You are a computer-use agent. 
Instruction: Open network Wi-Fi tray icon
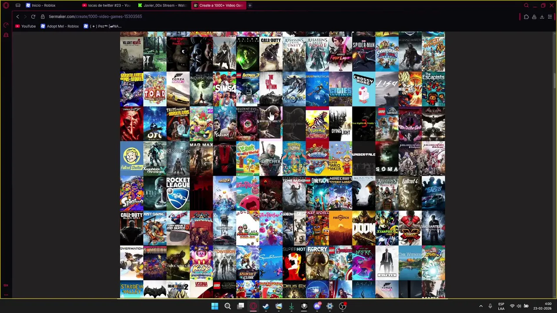click(x=512, y=306)
